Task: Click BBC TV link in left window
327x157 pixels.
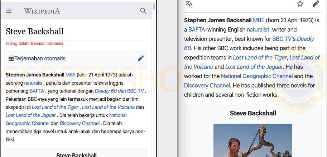Action: click(x=135, y=91)
